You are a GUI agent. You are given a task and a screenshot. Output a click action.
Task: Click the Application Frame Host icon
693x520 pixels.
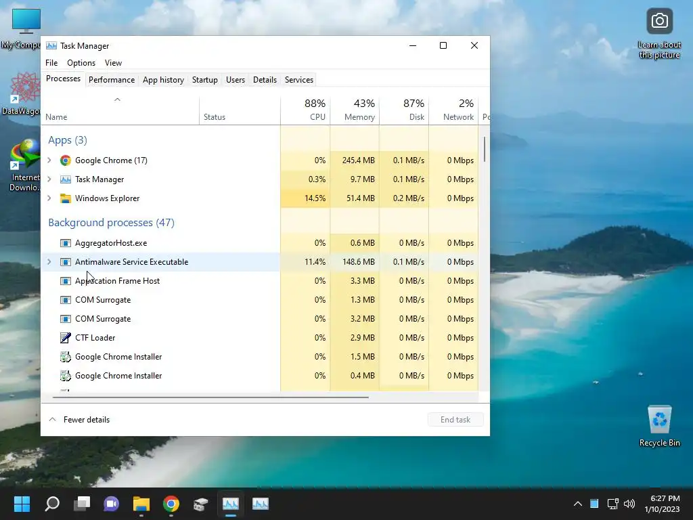[x=66, y=281]
